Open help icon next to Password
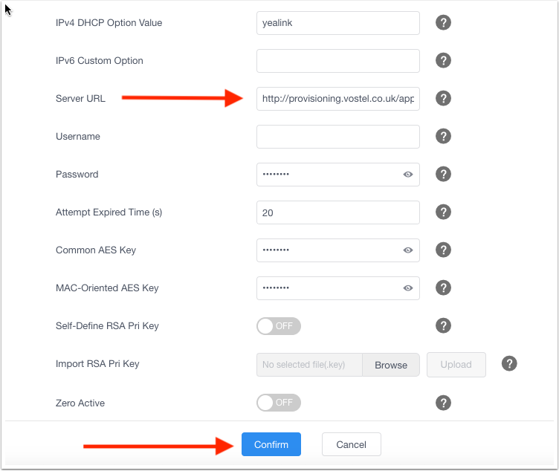The image size is (559, 471). click(x=443, y=175)
